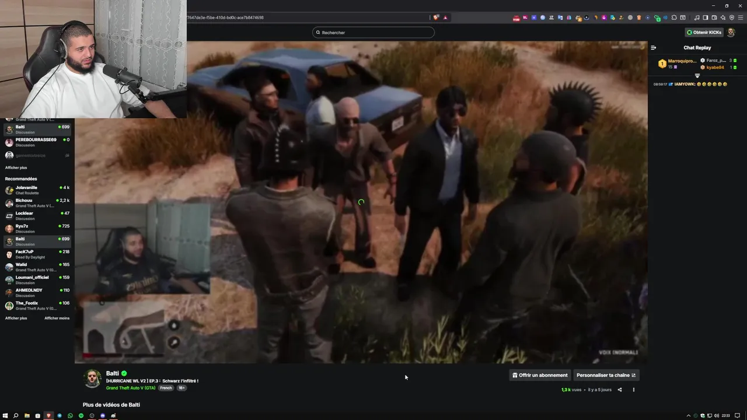747x420 pixels.
Task: Open Ryu7z channel in sidebar
Action: tap(37, 229)
